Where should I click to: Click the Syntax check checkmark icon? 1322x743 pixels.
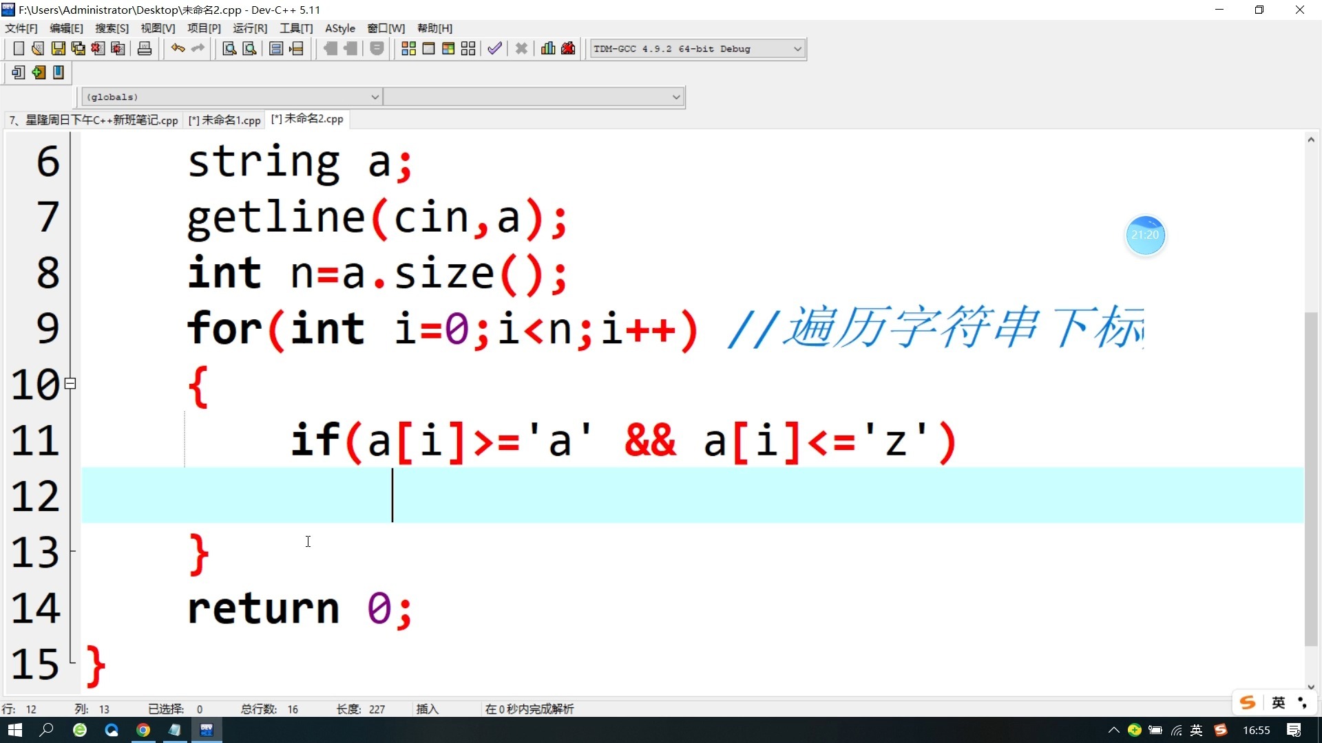(494, 49)
